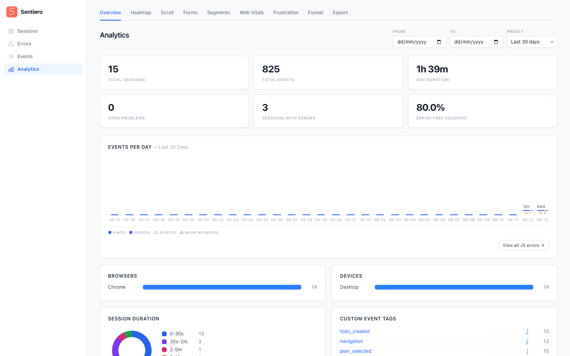Open Events in the sidebar
The width and height of the screenshot is (570, 356).
43,57
